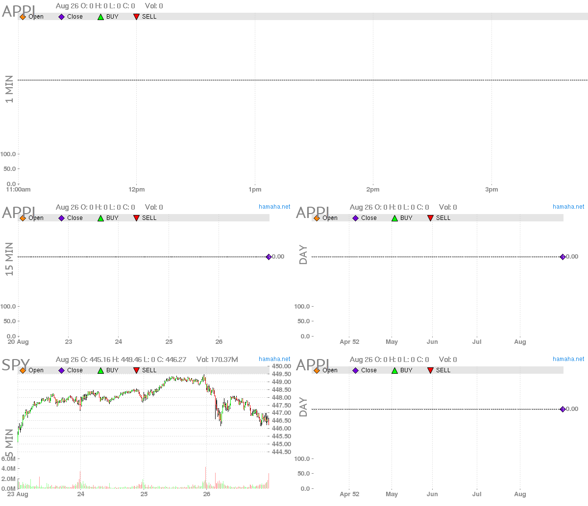Follow hamaha.net link above bottom-right DAY chart
Viewport: 588px width, 506px height.
tap(568, 359)
